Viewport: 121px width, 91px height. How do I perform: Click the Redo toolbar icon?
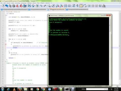pos(45,6)
